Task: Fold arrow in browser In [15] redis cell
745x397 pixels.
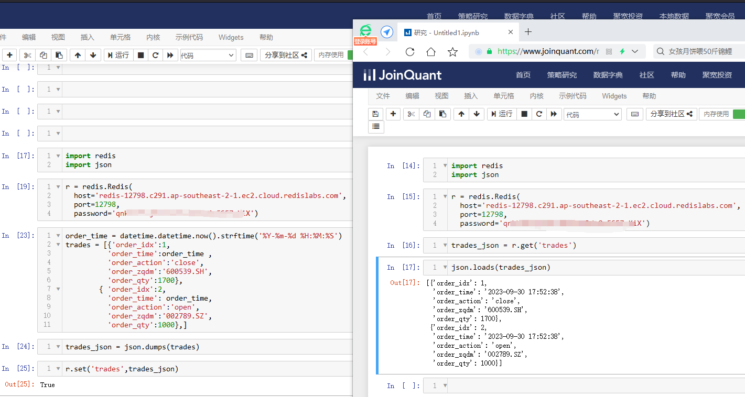Action: 445,196
